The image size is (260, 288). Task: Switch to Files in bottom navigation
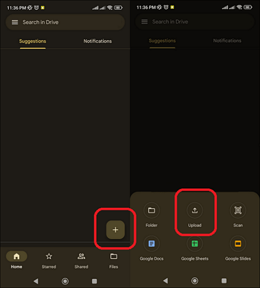[114, 260]
